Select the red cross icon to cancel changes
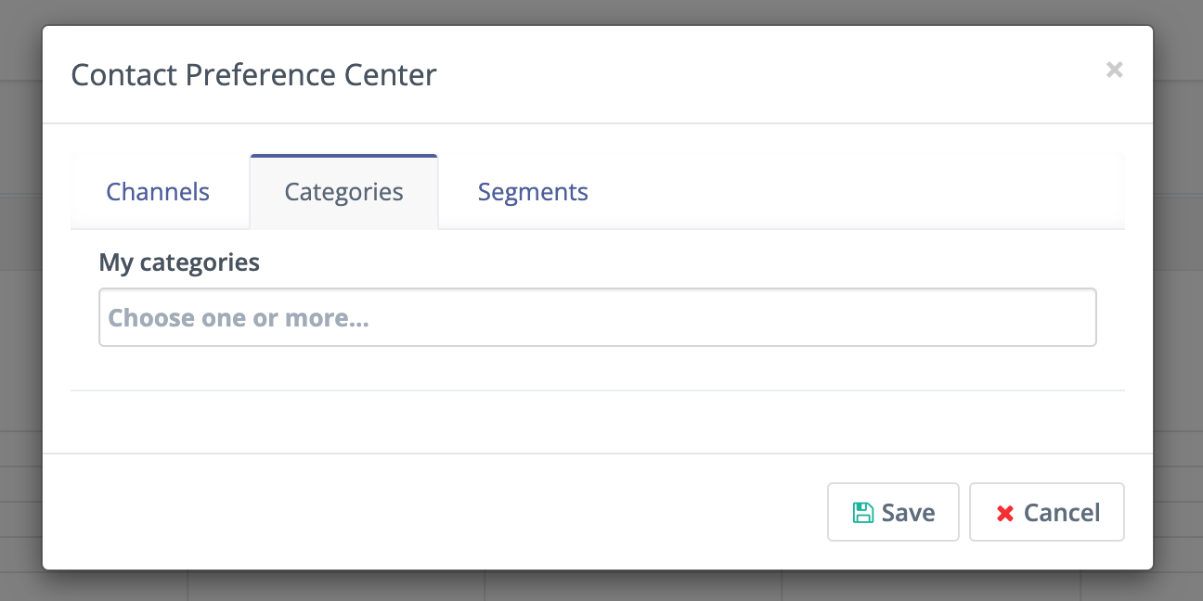This screenshot has height=601, width=1203. tap(1005, 512)
